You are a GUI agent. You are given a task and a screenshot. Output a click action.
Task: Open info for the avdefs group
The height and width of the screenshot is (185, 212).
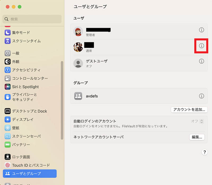tap(201, 96)
